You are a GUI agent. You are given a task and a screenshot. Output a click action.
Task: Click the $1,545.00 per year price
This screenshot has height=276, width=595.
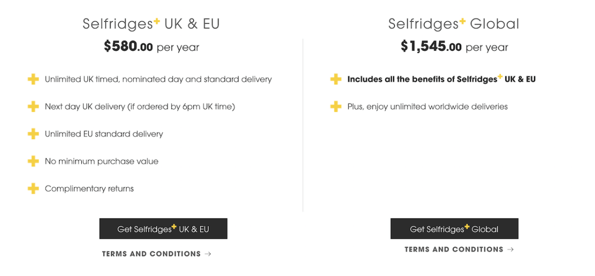point(454,47)
